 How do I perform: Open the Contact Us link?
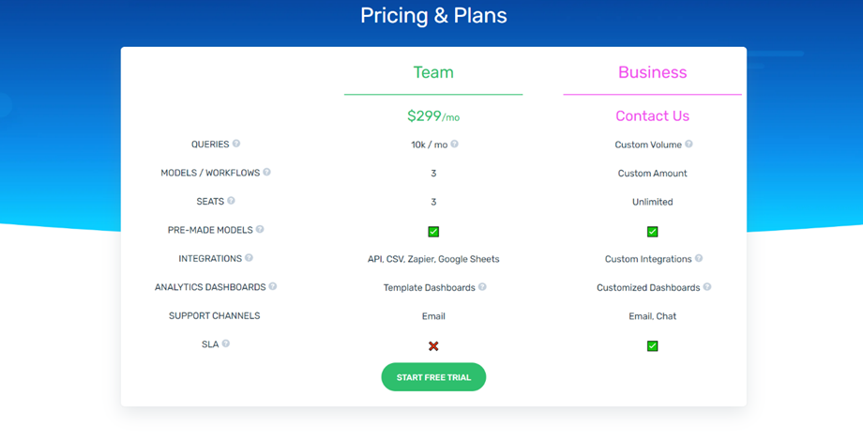653,115
